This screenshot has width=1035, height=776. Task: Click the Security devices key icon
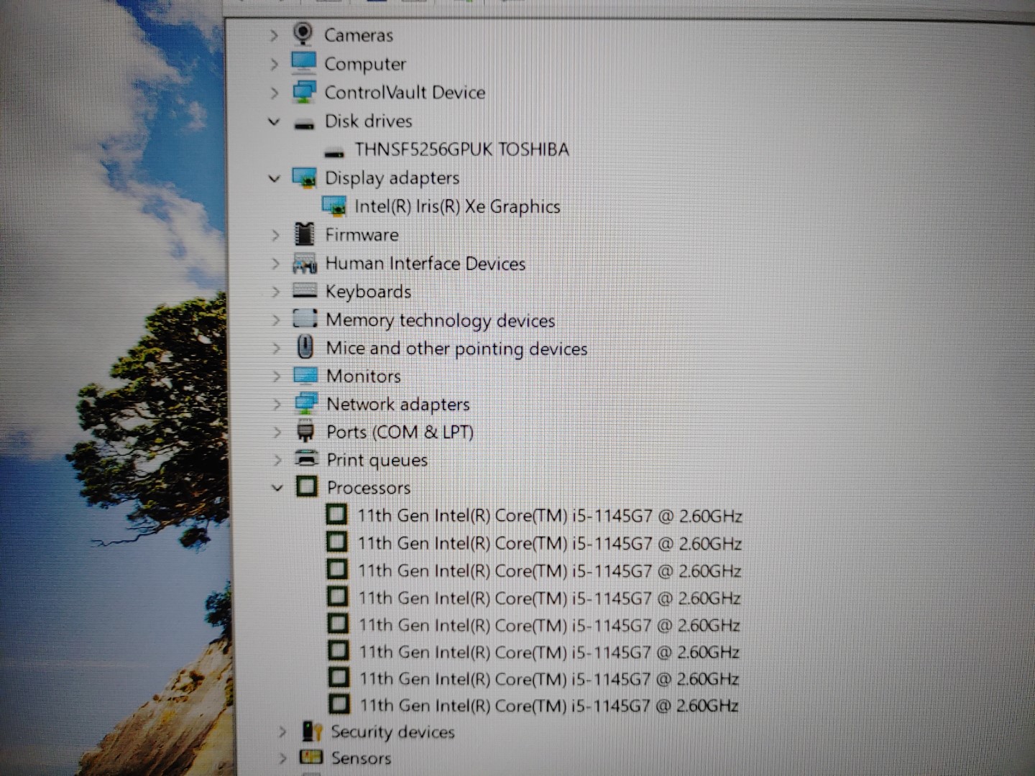[x=312, y=731]
